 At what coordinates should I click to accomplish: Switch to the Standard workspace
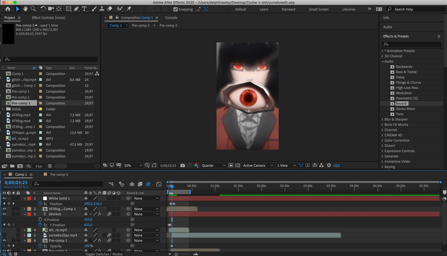(x=288, y=9)
